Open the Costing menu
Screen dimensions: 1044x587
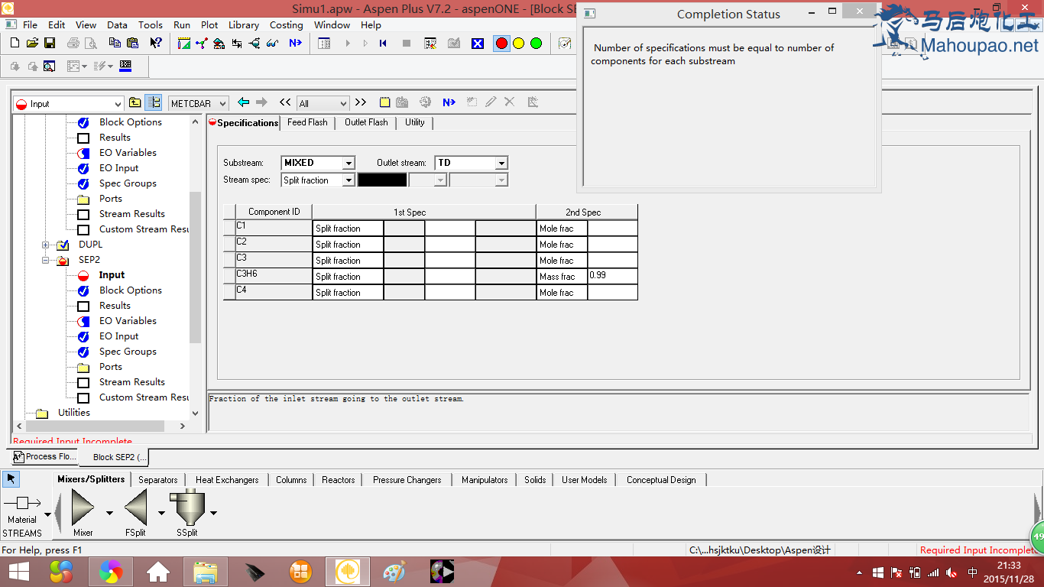coord(286,24)
